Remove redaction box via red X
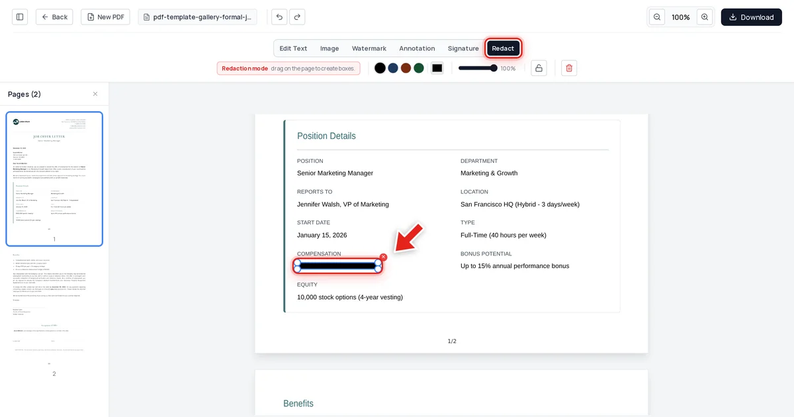The image size is (794, 417). coord(383,257)
